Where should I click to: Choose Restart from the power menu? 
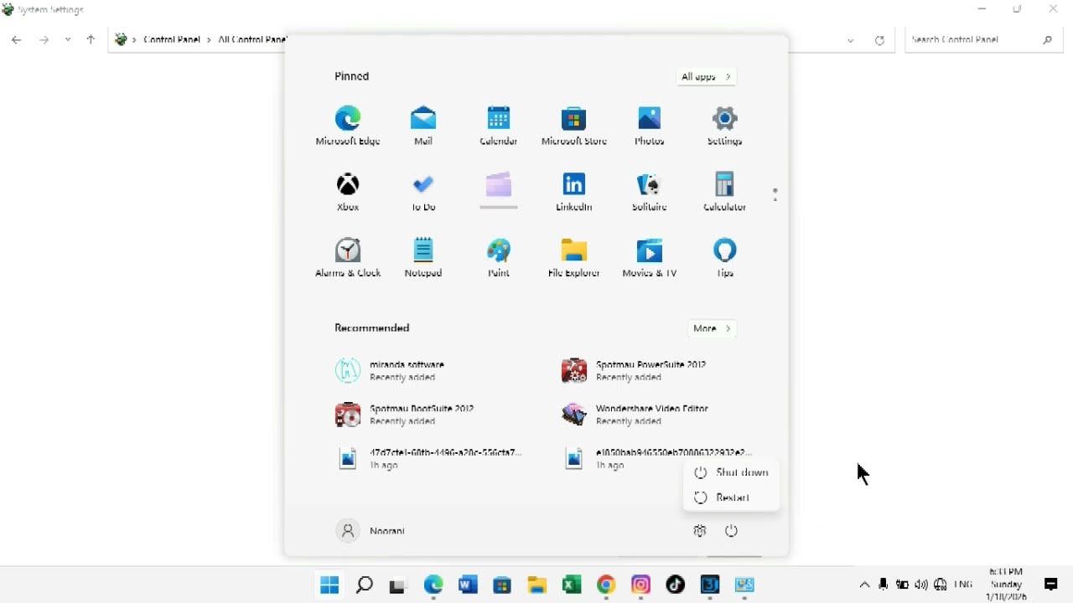(732, 497)
